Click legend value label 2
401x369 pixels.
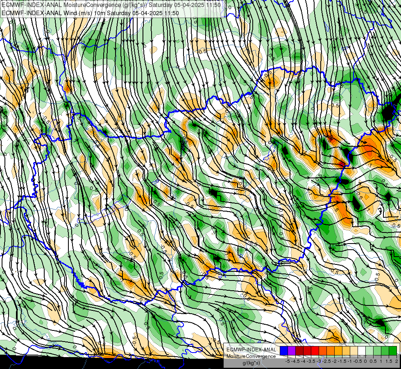click(396, 361)
